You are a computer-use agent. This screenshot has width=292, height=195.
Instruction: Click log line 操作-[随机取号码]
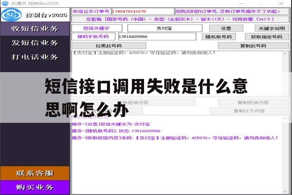point(116,131)
